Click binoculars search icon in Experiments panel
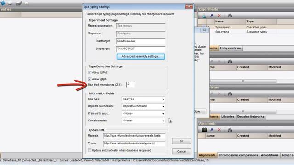Viewport: 294px width, 165px height. point(230,16)
